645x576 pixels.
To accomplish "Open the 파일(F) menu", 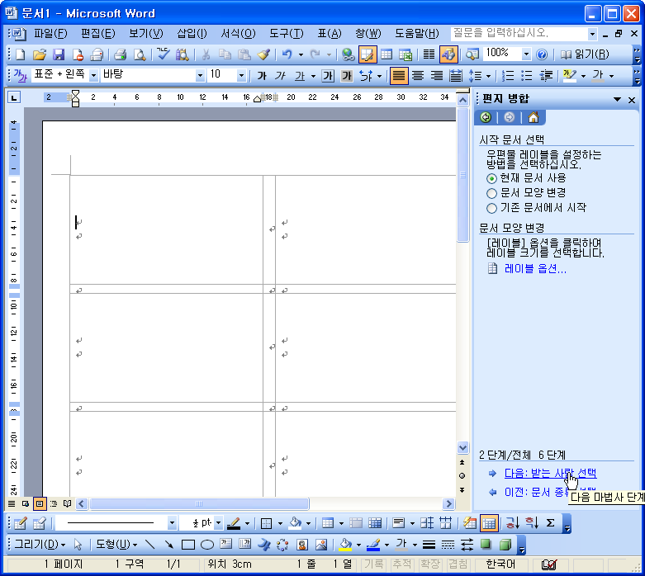I will [50, 33].
